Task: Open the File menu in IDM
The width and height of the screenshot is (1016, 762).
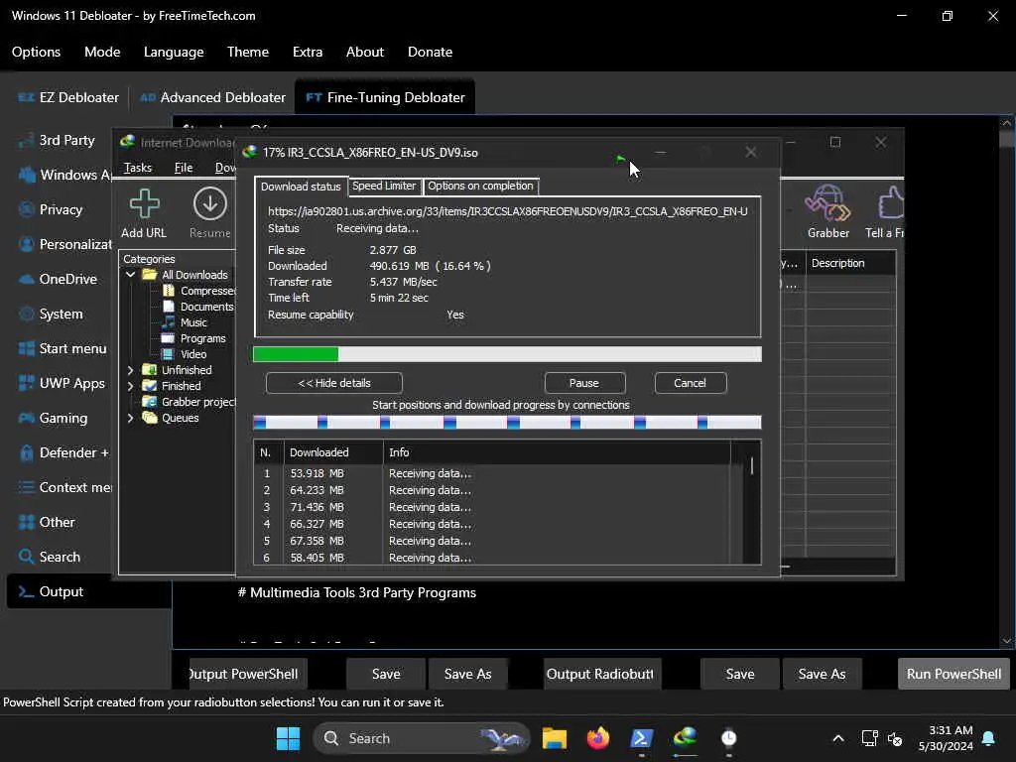Action: (184, 168)
